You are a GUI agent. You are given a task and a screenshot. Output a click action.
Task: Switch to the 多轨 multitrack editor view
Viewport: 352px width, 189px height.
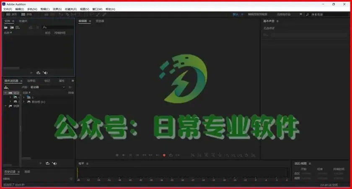(27, 14)
